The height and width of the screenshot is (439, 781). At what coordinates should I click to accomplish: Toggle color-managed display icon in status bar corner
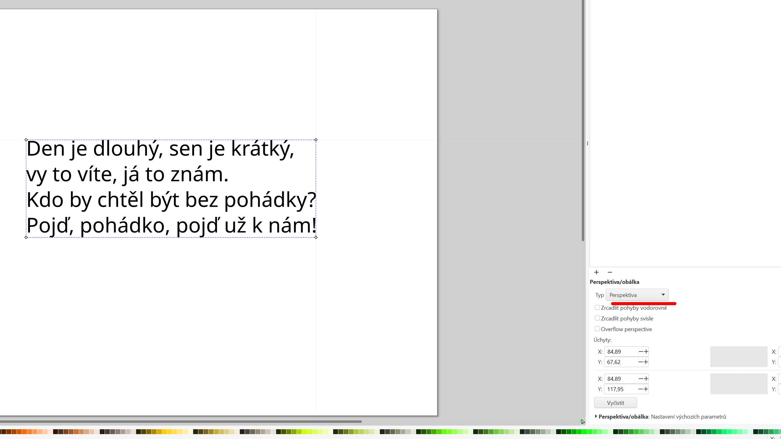583,422
